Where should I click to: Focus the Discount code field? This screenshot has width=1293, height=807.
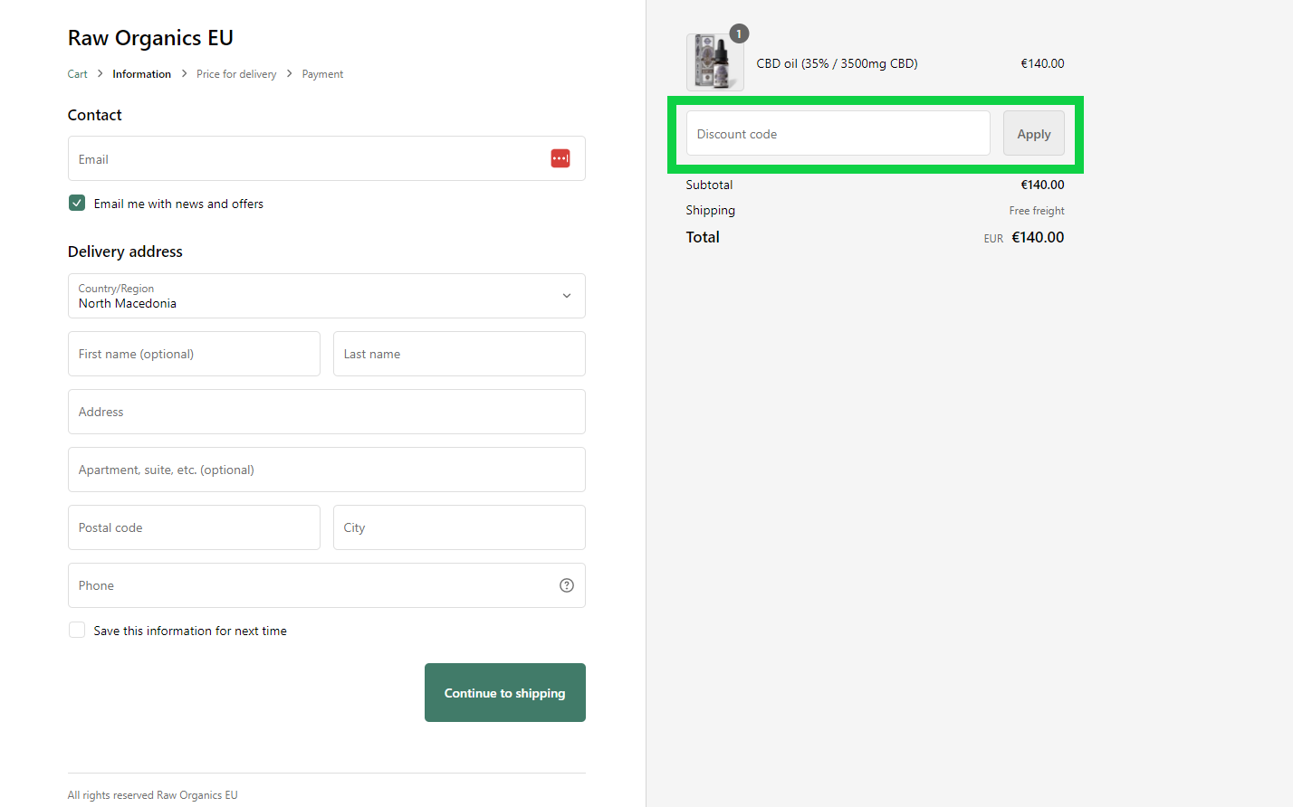coord(838,134)
